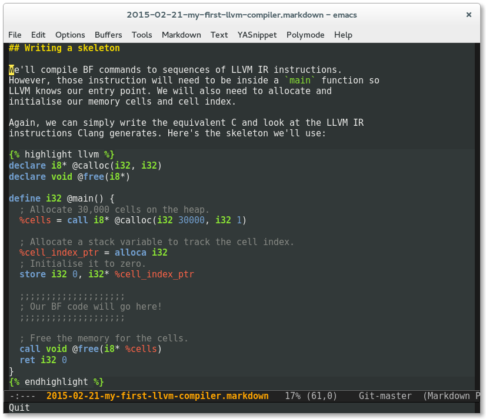Open the Tools menu
486x419 pixels.
[142, 35]
